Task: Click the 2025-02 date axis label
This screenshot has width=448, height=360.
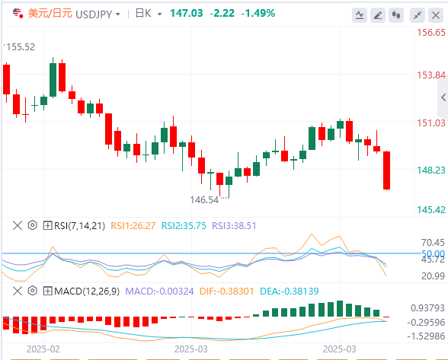Action: coord(43,349)
